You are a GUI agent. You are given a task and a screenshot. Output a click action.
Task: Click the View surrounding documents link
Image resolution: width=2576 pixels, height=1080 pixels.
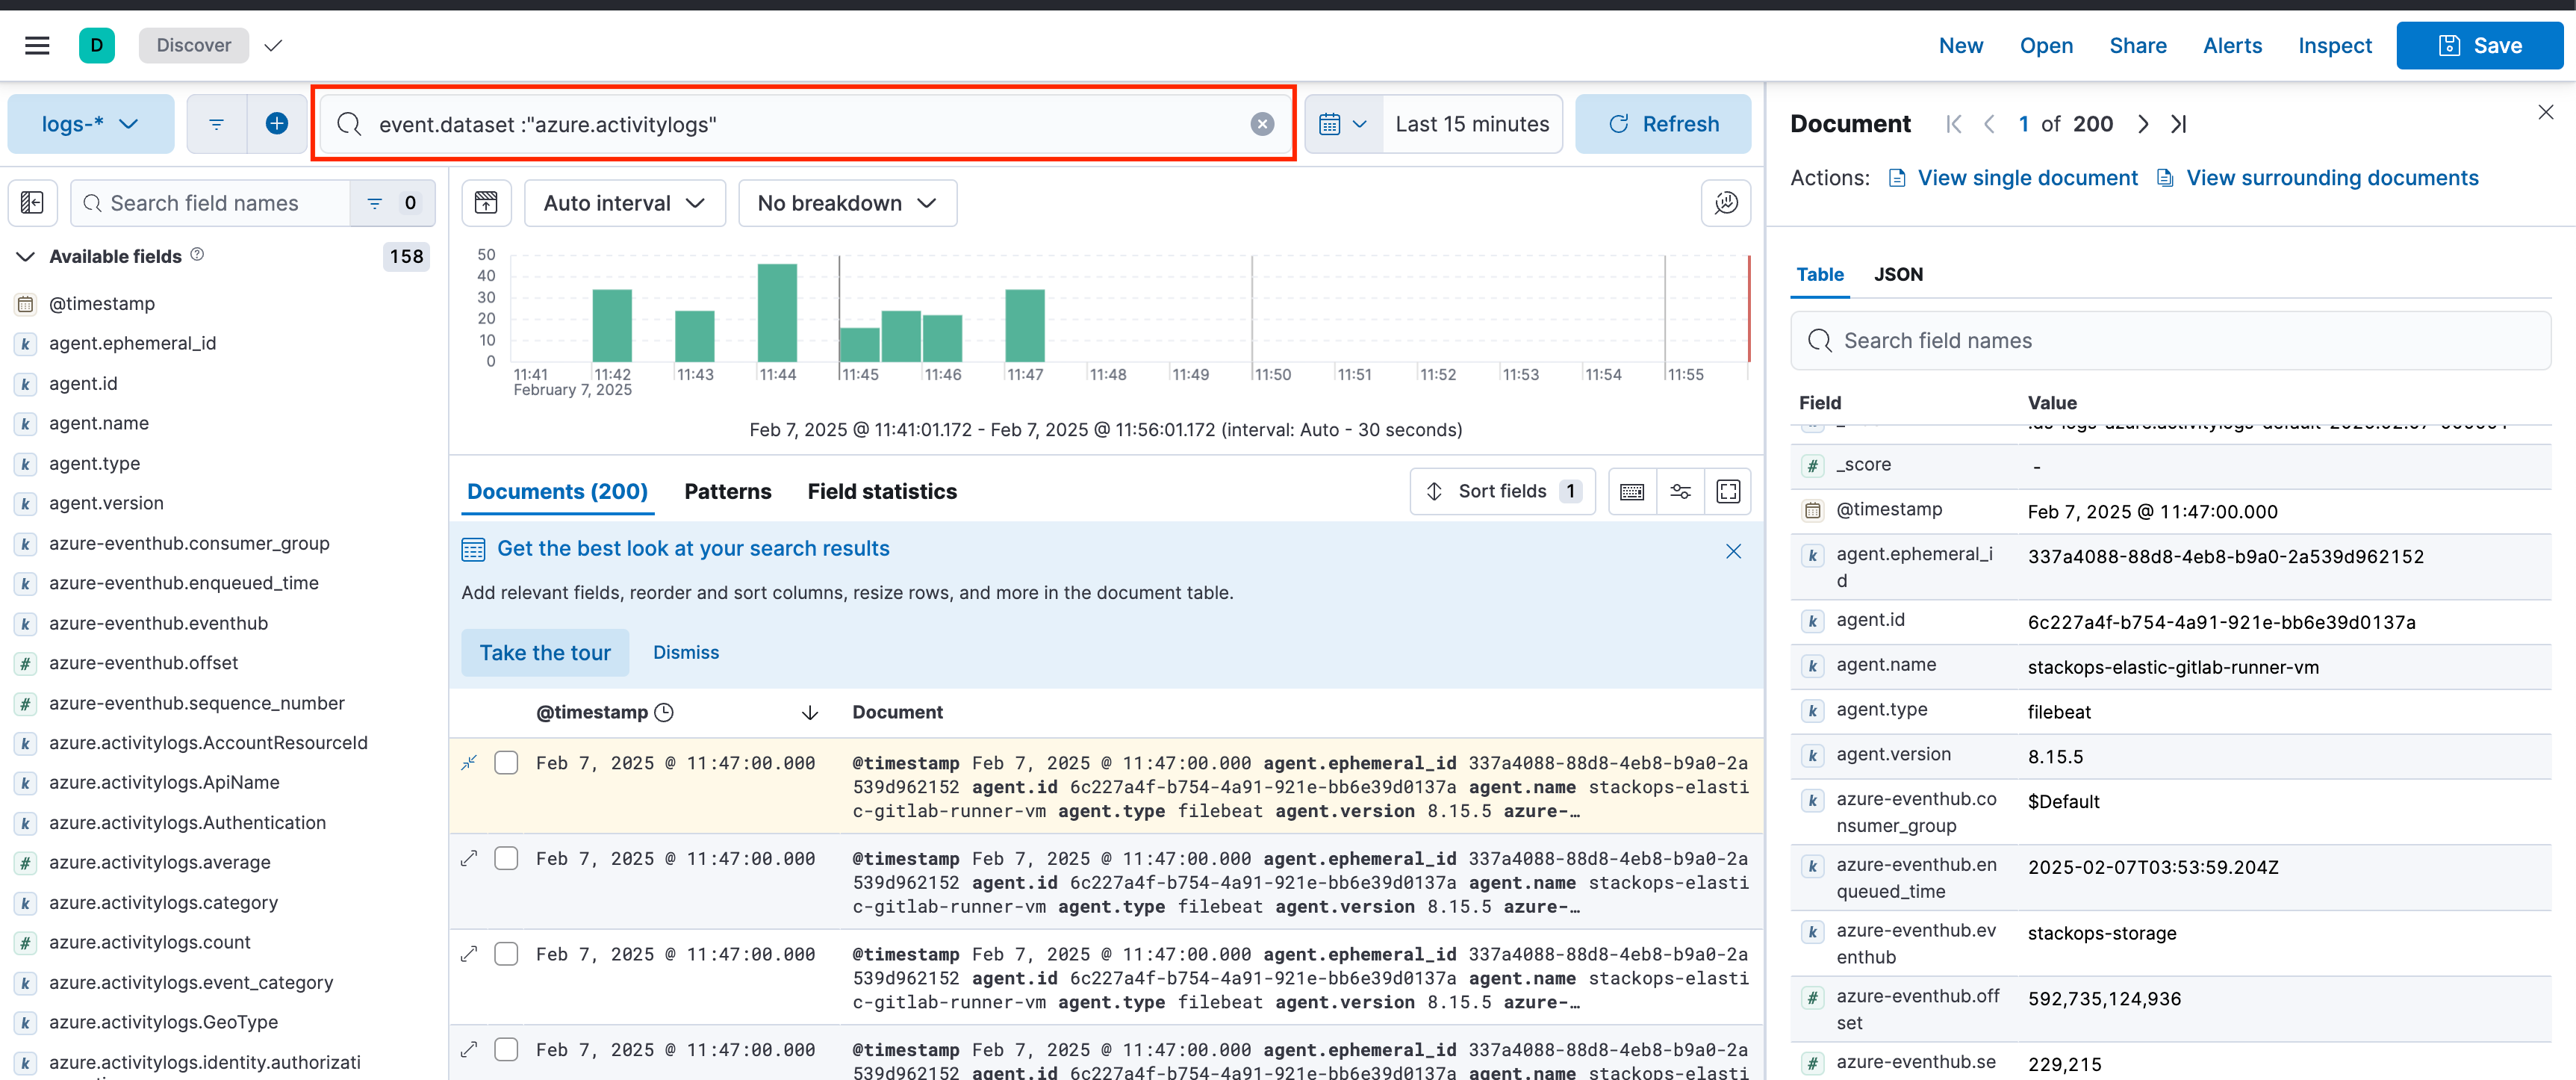coord(2332,177)
